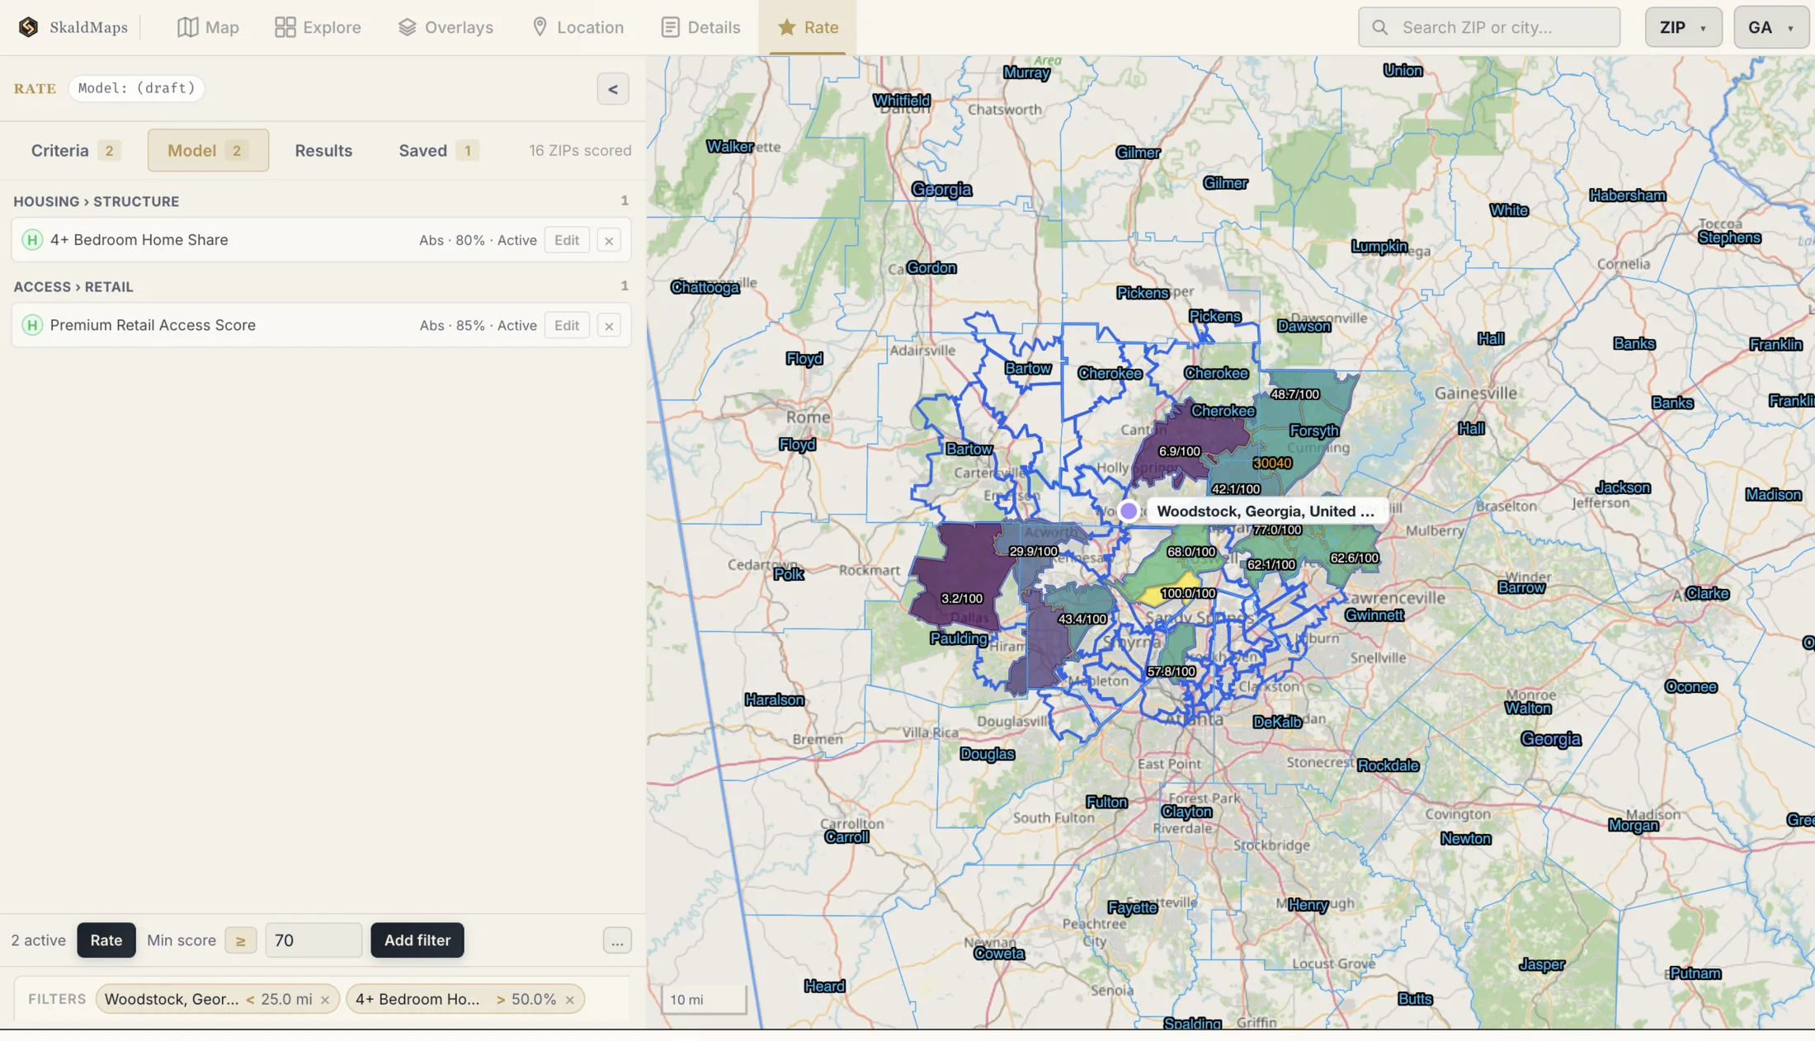1815x1041 pixels.
Task: Click the Forsyth county label
Action: (x=1314, y=431)
